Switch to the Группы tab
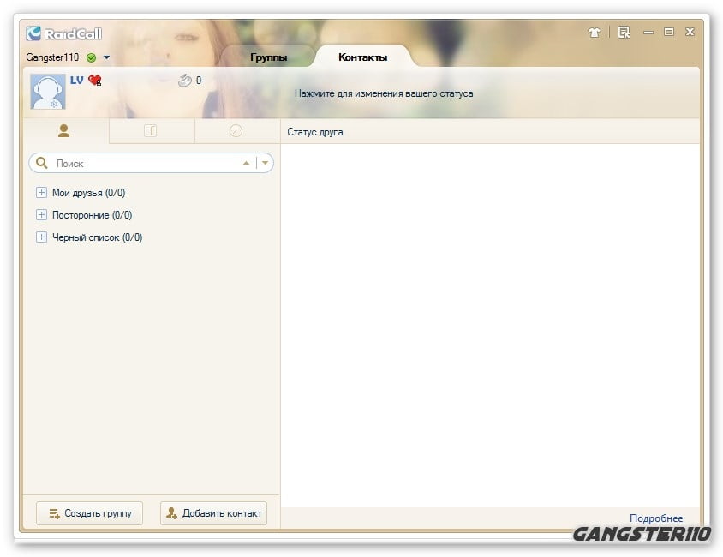Image resolution: width=723 pixels, height=557 pixels. [268, 57]
